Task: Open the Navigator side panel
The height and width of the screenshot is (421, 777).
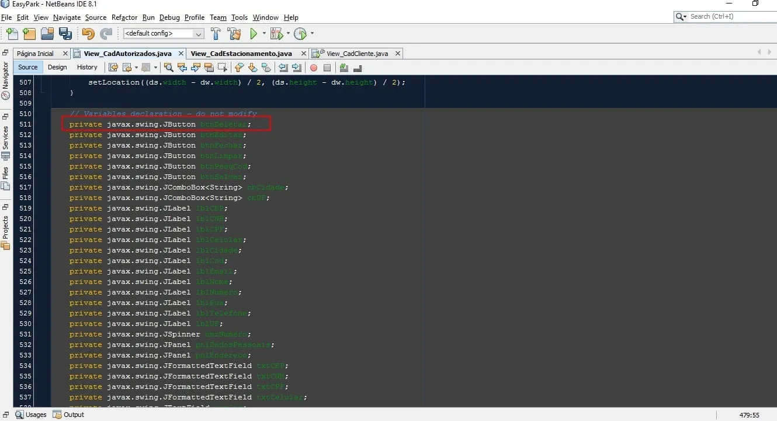Action: 6,80
